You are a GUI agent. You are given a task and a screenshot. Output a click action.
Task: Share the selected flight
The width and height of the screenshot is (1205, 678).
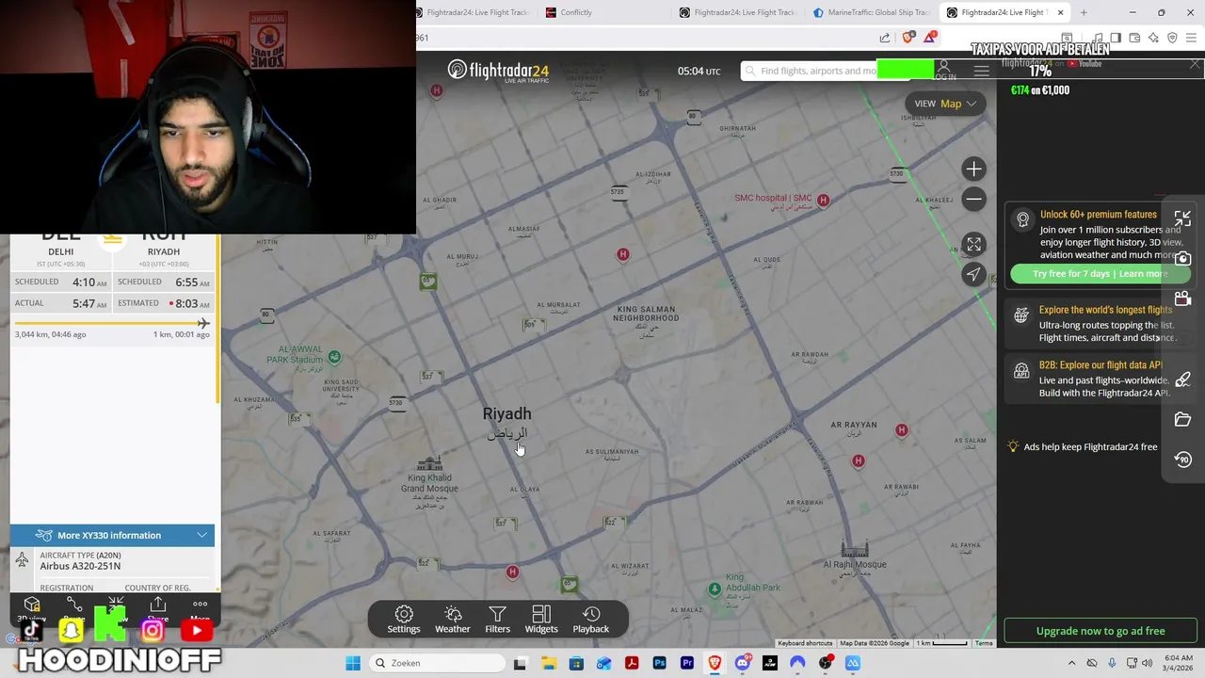(157, 608)
